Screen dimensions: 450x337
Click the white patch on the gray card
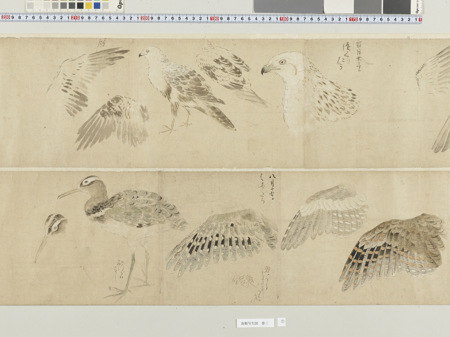[338, 6]
